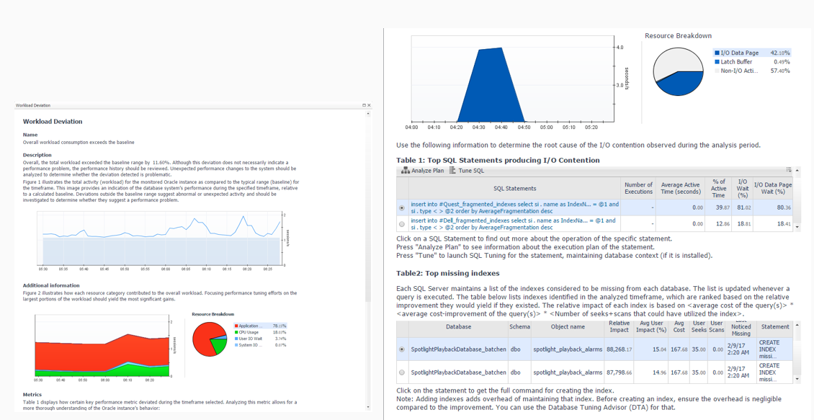Click the SQL Statements column header

(x=514, y=189)
